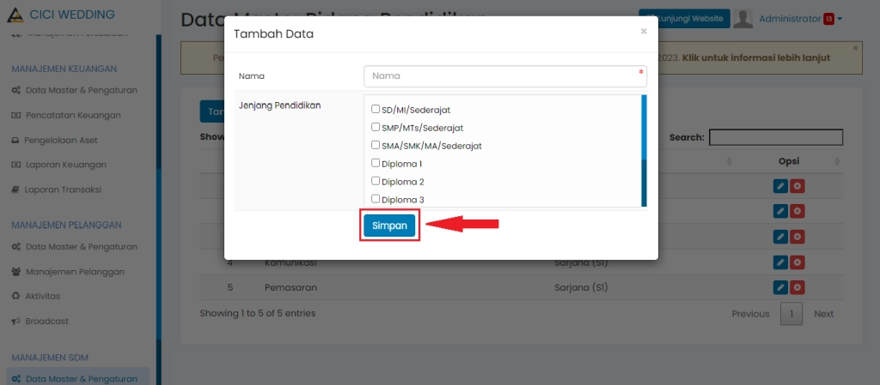Tick the SMP/MTs/Sederajat checkbox
Image resolution: width=880 pixels, height=385 pixels.
point(376,127)
